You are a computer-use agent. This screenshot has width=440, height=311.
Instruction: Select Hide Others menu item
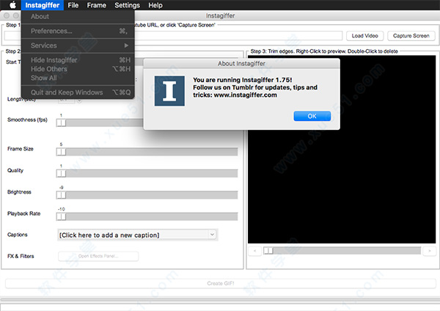pyautogui.click(x=78, y=69)
